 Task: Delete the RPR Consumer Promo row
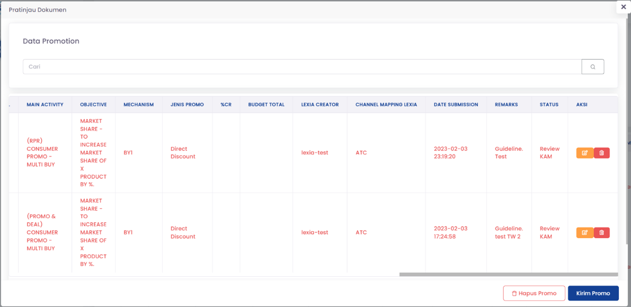(x=602, y=153)
